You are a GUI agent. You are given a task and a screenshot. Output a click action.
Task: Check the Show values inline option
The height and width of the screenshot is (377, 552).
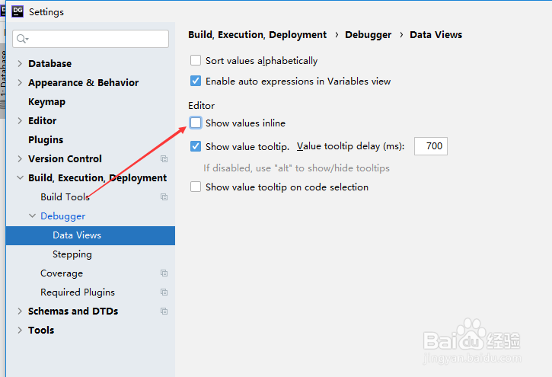[x=196, y=123]
